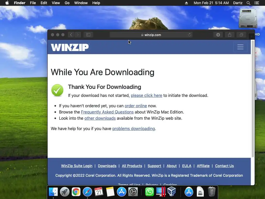The width and height of the screenshot is (265, 199).
Task: Open the Finder menu
Action: tap(20, 3)
